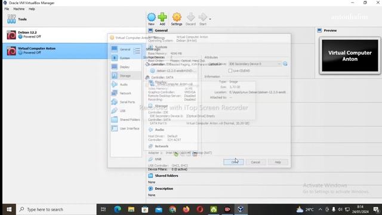This screenshot has height=215, width=382.
Task: Open the Machine menu
Action: (19, 9)
